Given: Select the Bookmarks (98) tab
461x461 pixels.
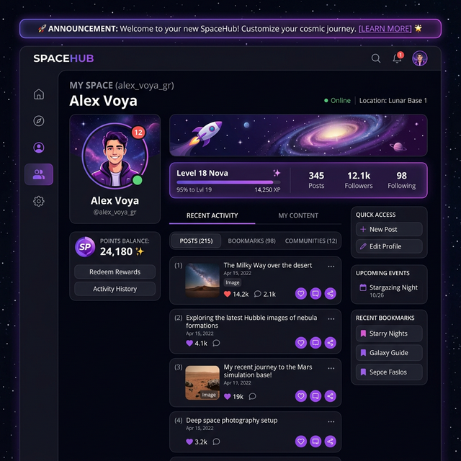Looking at the screenshot, I should click(x=251, y=241).
